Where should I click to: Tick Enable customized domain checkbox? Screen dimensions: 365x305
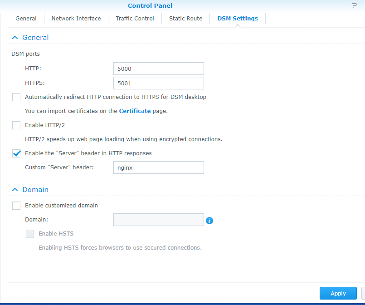click(16, 206)
